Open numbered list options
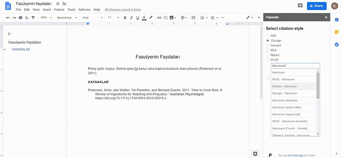Viewport: 342px width, 158px height. 204,17
